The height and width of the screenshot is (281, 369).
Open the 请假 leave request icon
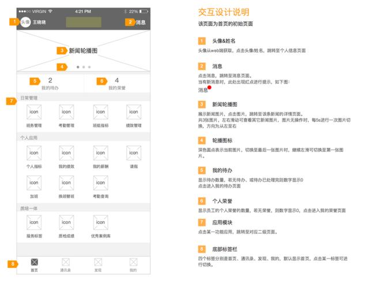134,153
